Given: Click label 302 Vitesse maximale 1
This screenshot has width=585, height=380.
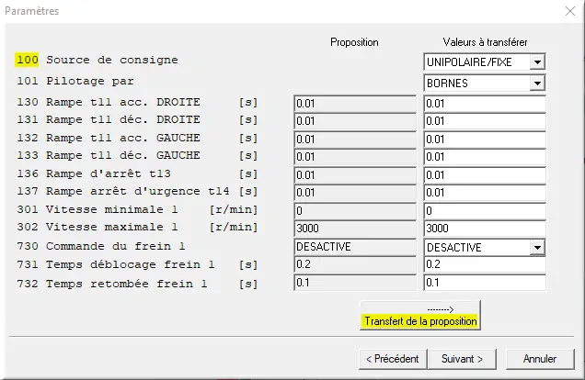Looking at the screenshot, I should click(x=97, y=227).
